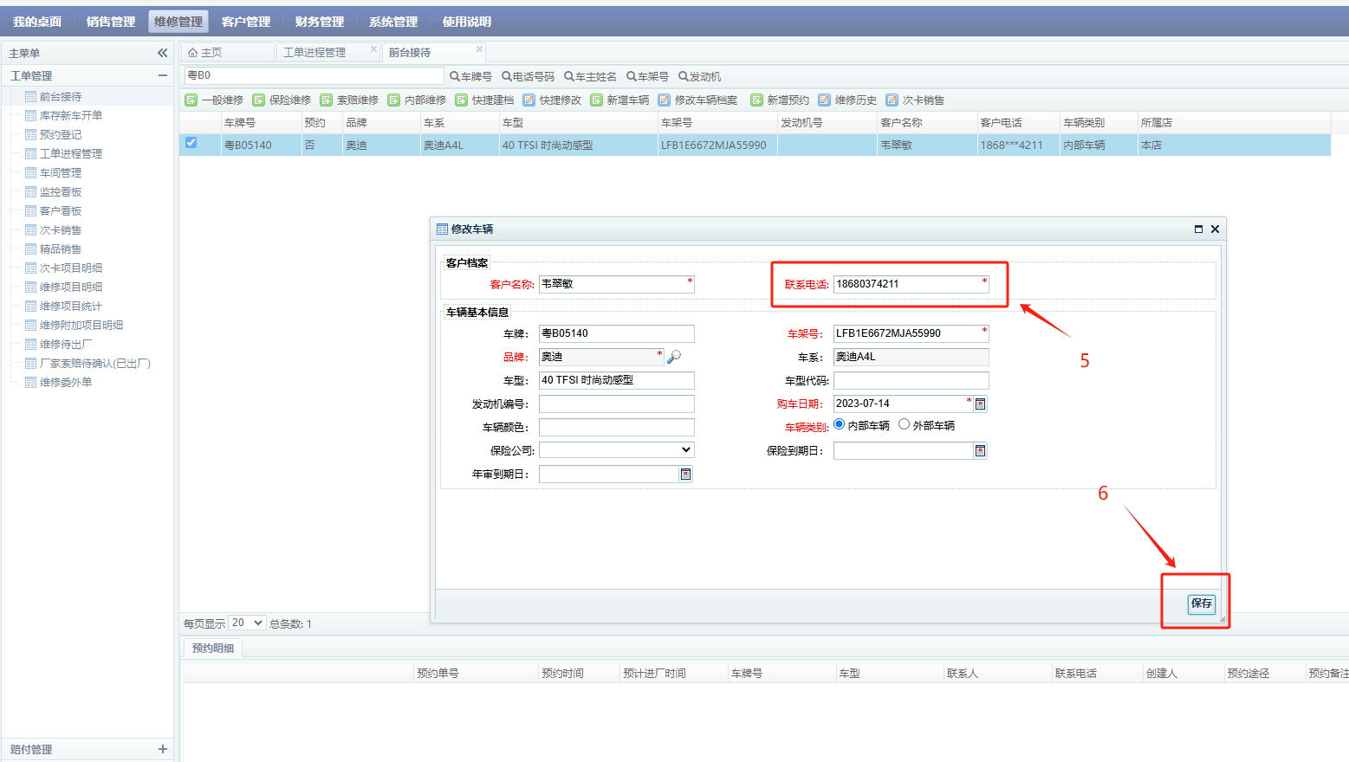Open annual inspection date calendar icon
Screen dimensions: 1349x762
tap(685, 475)
